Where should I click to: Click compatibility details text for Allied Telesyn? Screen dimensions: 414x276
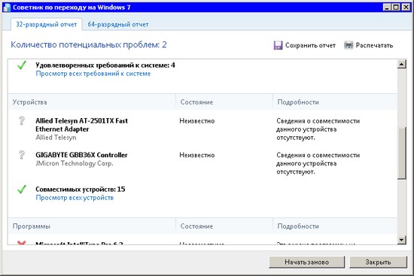(x=318, y=129)
